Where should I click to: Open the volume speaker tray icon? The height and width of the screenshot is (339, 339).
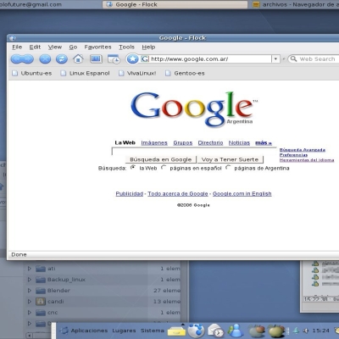(305, 331)
